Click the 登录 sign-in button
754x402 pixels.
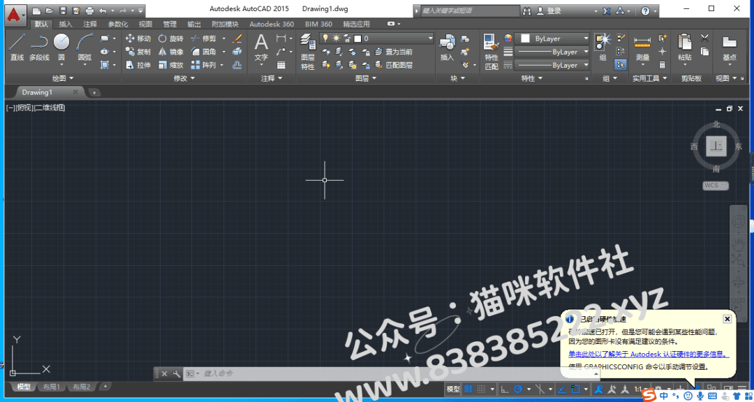coord(549,10)
